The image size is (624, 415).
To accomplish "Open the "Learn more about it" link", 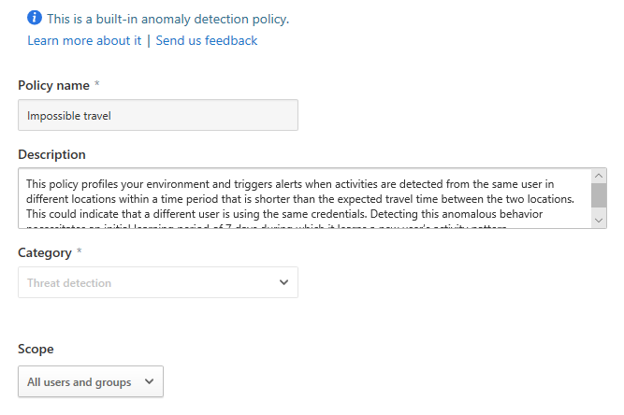I will pos(84,40).
